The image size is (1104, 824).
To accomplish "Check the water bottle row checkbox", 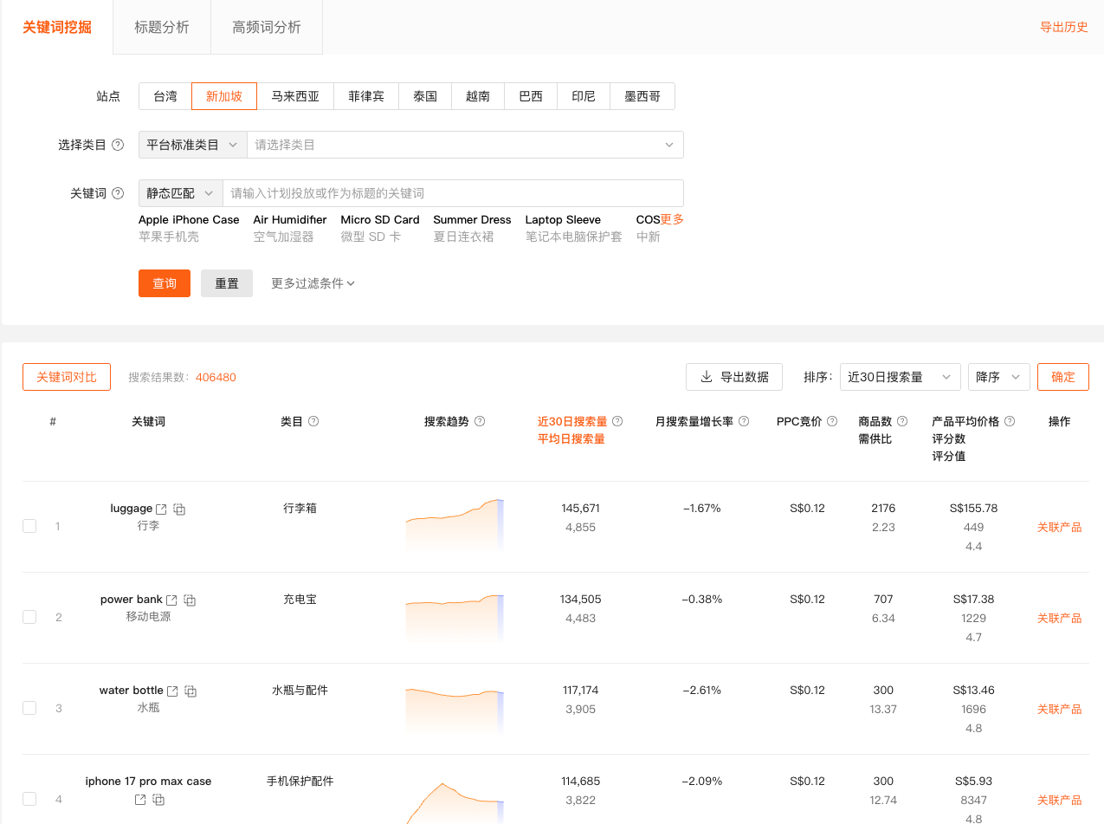I will coord(29,708).
